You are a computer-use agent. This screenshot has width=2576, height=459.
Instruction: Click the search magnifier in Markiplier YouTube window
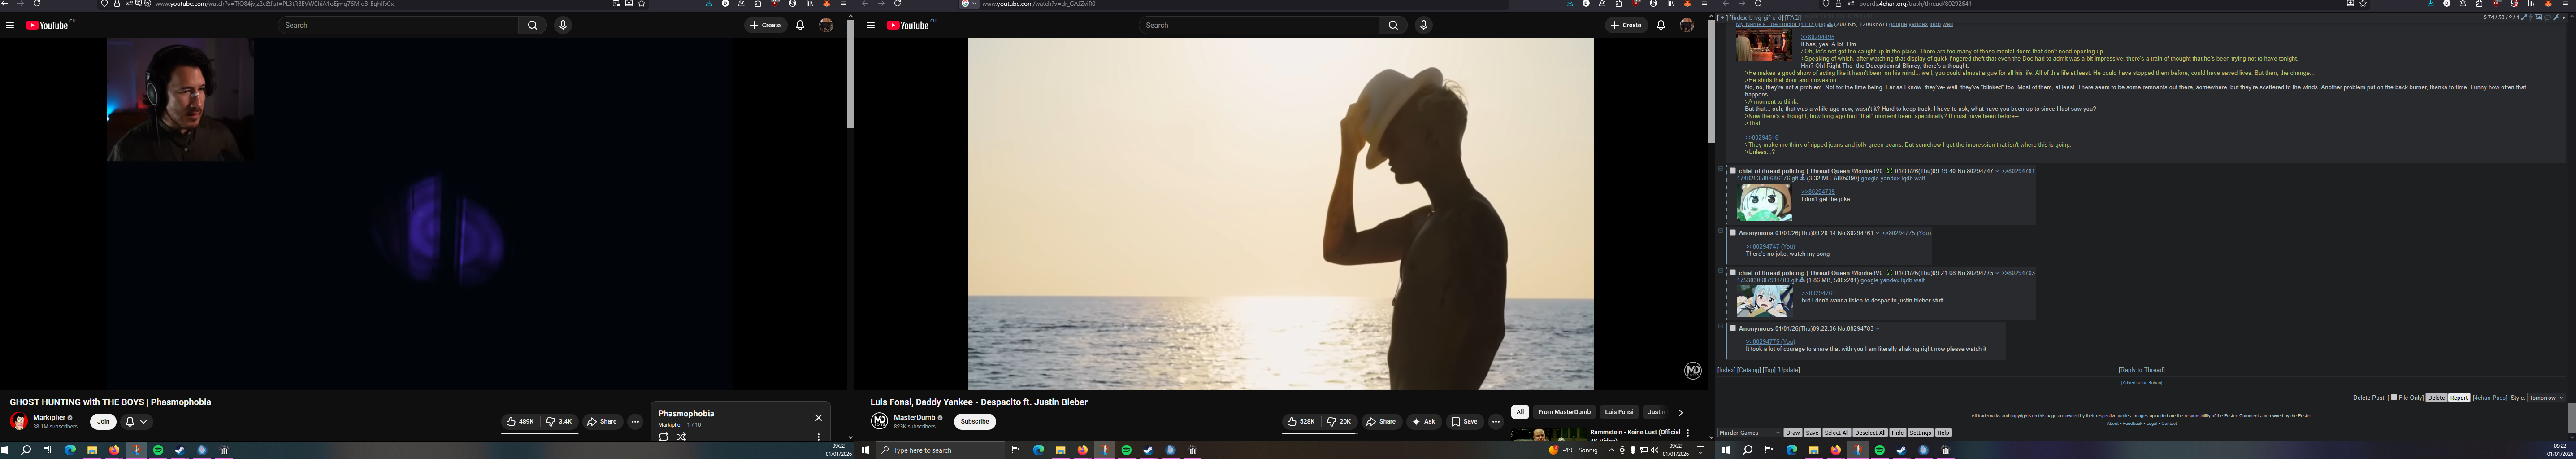click(x=532, y=25)
